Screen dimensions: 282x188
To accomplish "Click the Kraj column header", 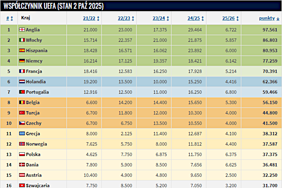I will tap(25, 18).
